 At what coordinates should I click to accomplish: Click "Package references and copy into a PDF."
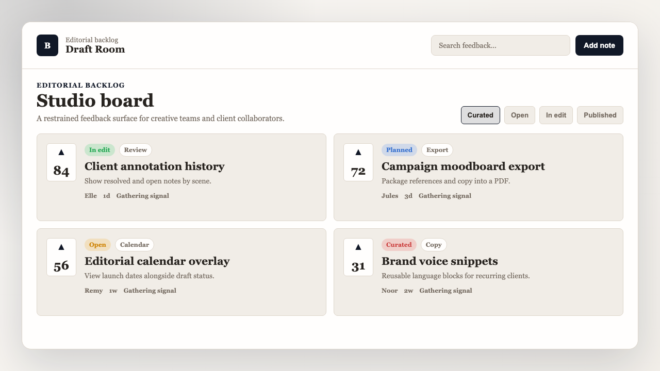pyautogui.click(x=445, y=181)
